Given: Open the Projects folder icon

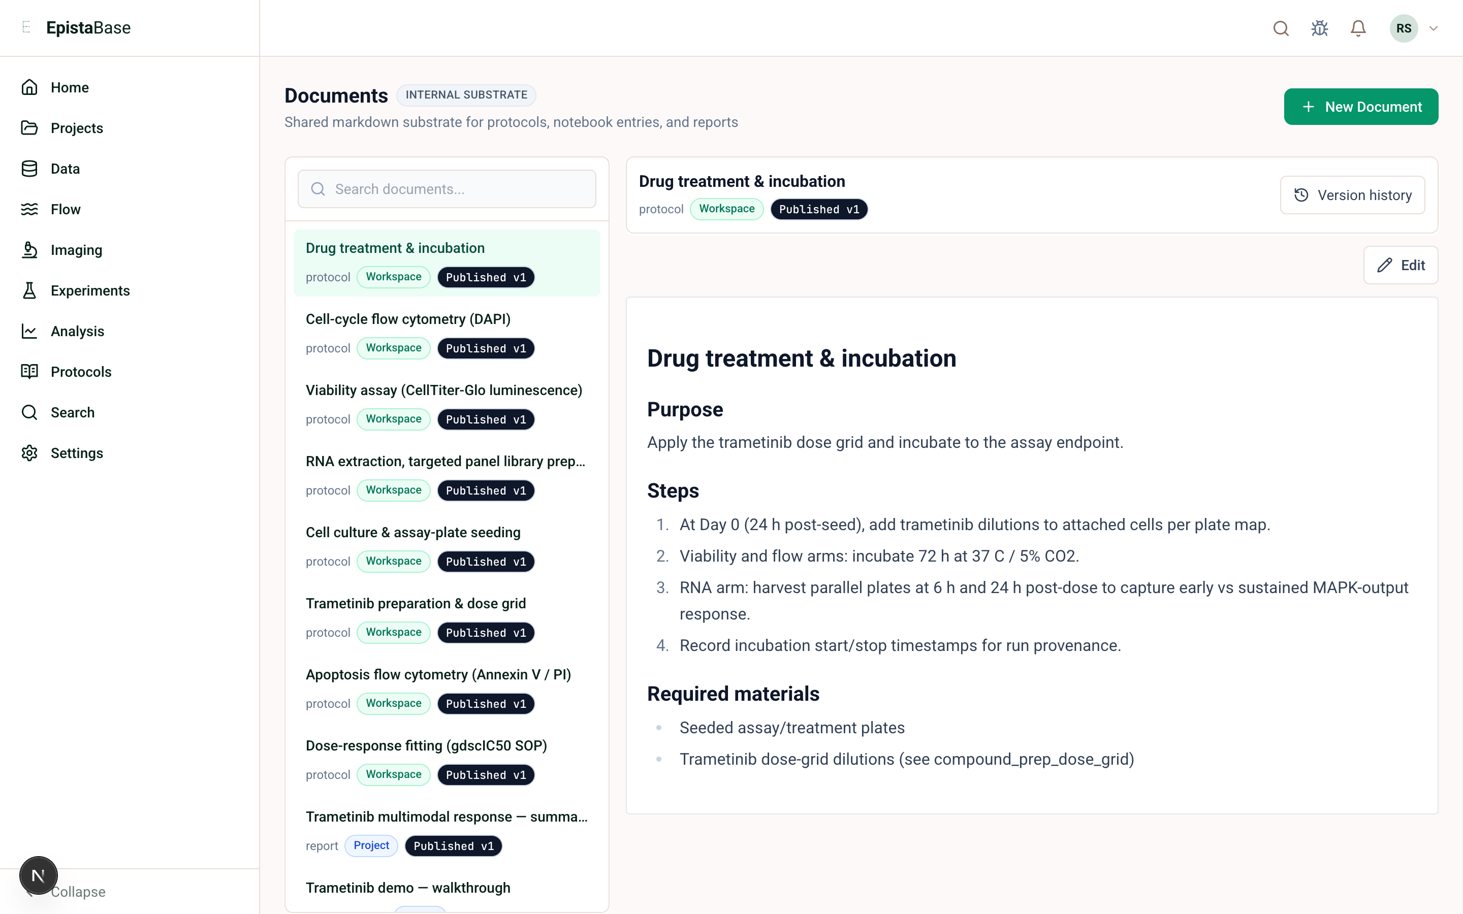Looking at the screenshot, I should [x=29, y=127].
